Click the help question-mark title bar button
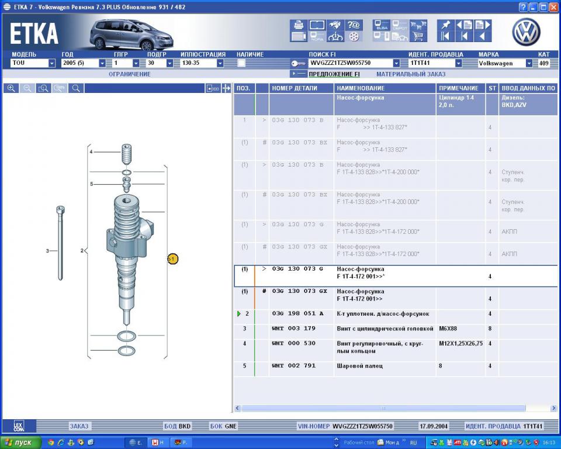 coord(524,7)
